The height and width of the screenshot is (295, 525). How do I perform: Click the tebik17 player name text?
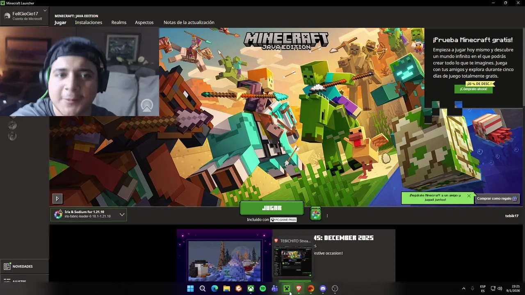tap(511, 216)
